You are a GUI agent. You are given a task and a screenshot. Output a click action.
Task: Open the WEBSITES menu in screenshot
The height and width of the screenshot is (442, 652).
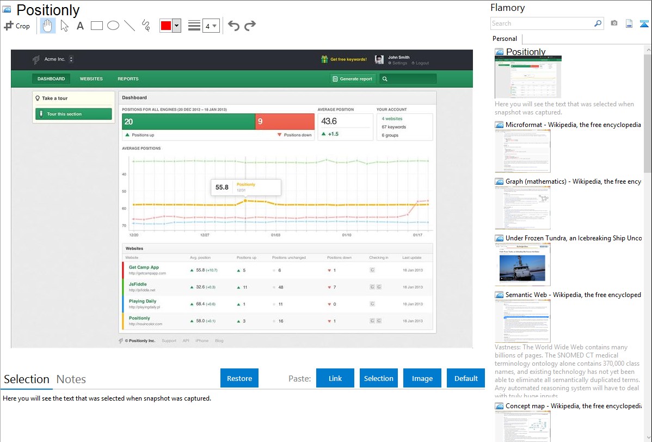click(91, 78)
